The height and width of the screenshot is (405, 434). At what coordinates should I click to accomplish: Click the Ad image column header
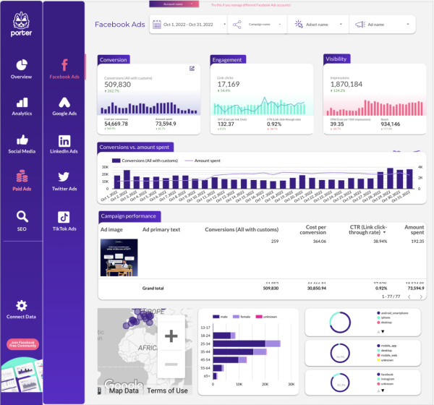111,229
